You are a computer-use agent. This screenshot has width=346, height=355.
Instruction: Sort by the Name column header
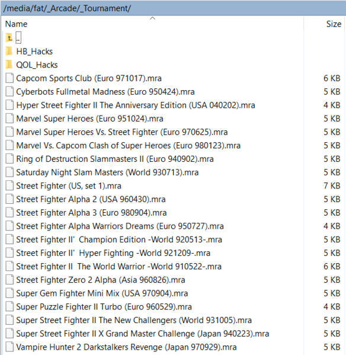coord(17,24)
